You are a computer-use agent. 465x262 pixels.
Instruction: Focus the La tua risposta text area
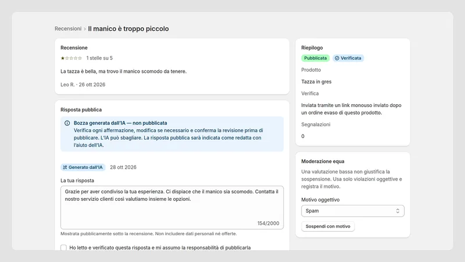pos(172,207)
